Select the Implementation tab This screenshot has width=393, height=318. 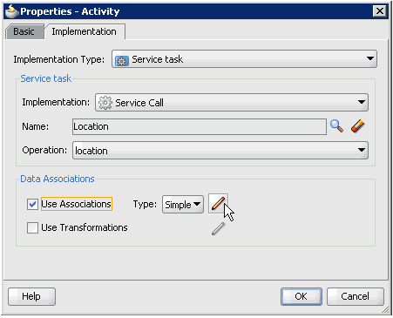click(x=85, y=31)
